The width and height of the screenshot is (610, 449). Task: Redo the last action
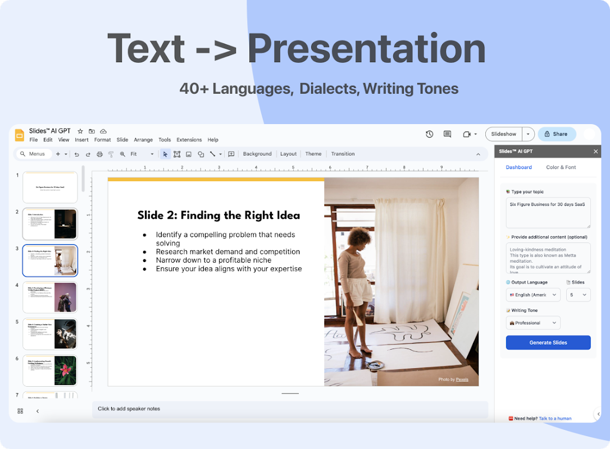(88, 154)
